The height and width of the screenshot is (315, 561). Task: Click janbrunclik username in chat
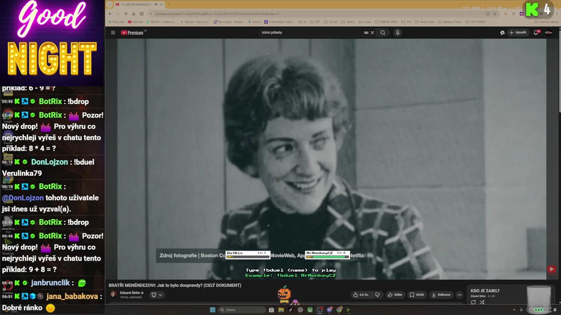point(51,283)
